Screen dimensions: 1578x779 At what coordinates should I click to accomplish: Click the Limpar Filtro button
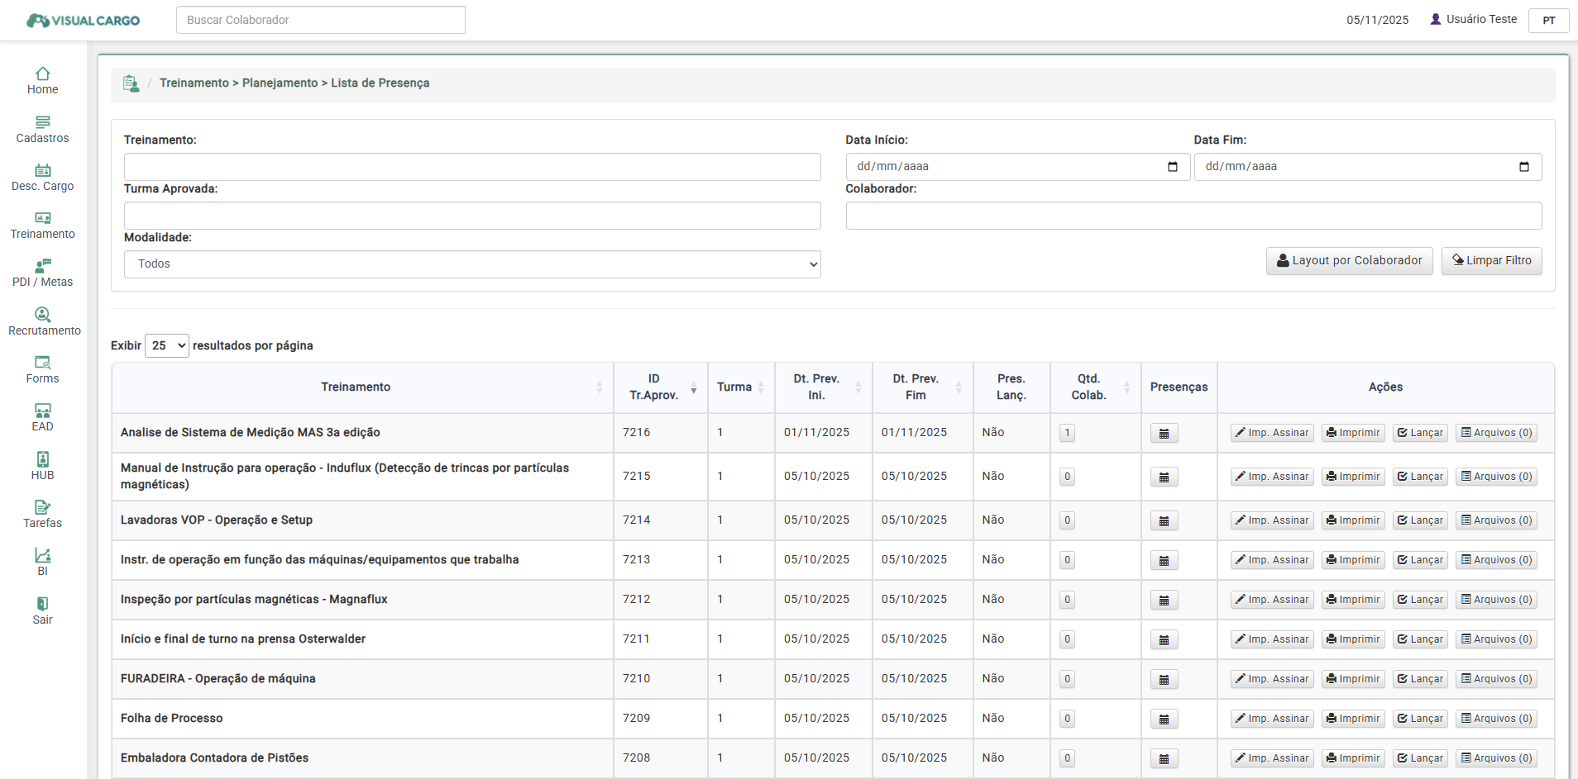coord(1491,261)
